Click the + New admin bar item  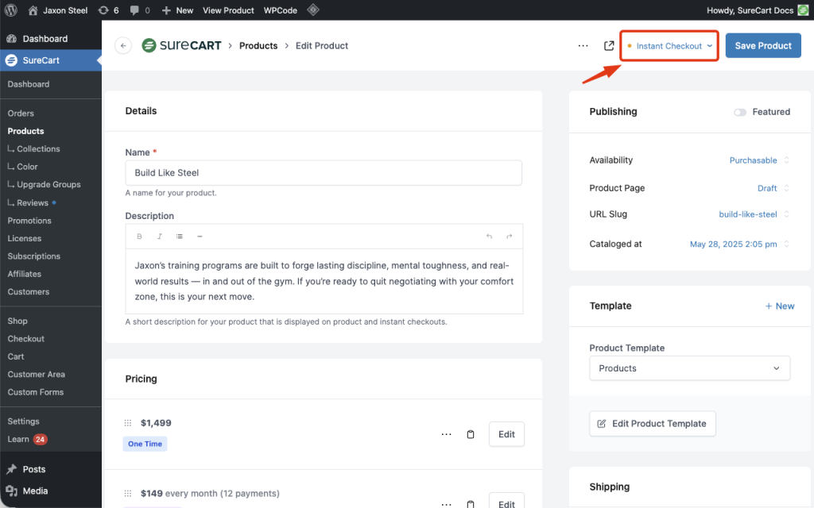coord(177,10)
